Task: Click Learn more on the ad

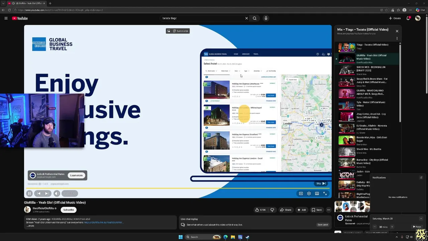Action: pyautogui.click(x=76, y=175)
